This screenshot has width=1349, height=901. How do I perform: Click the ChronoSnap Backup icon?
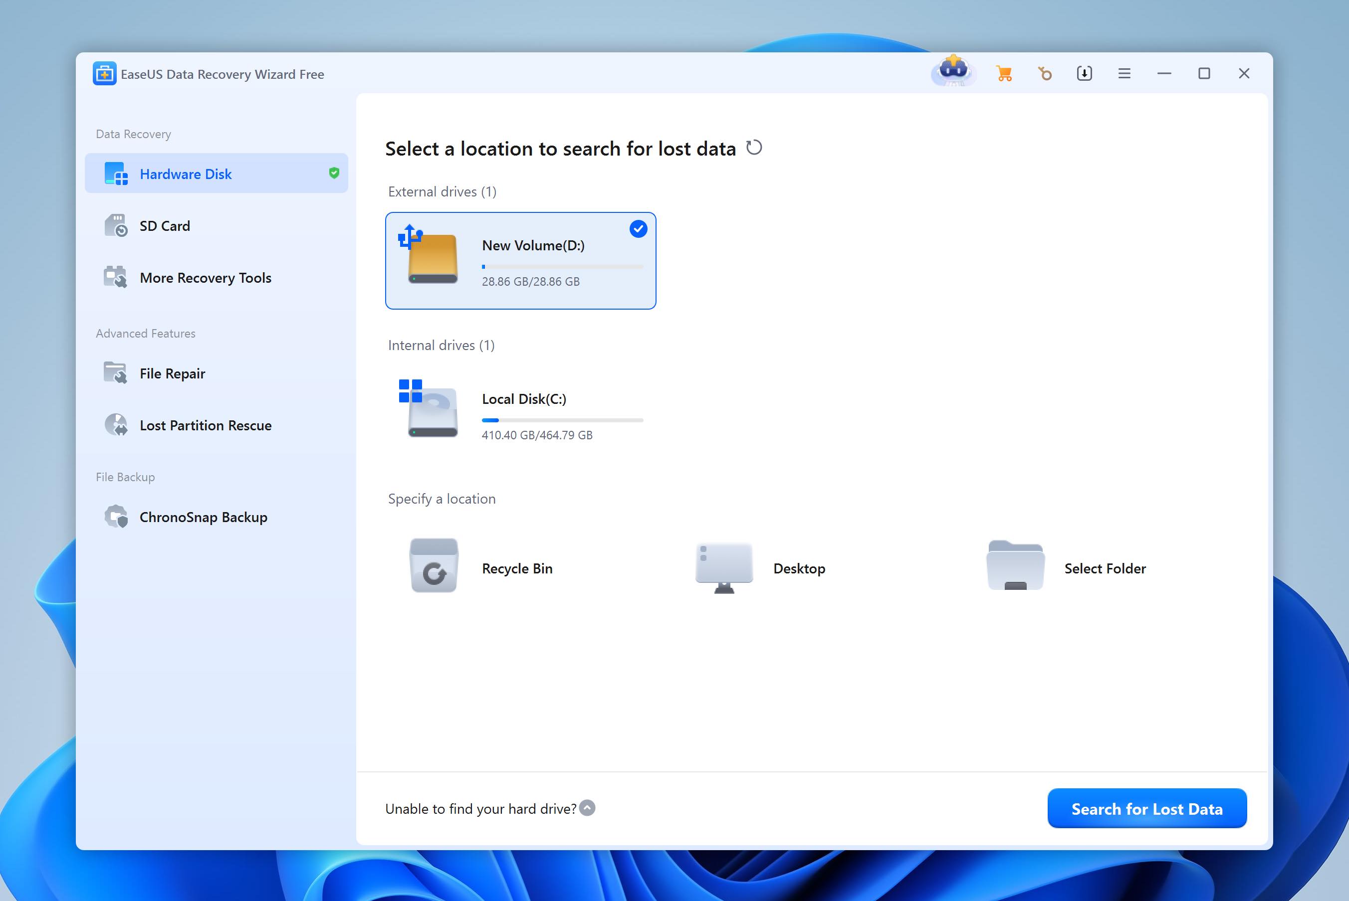[116, 517]
